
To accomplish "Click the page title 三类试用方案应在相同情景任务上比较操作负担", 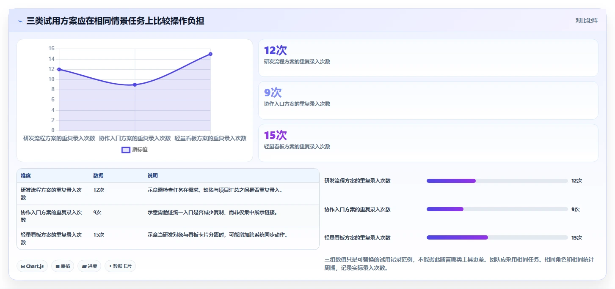I will (116, 21).
